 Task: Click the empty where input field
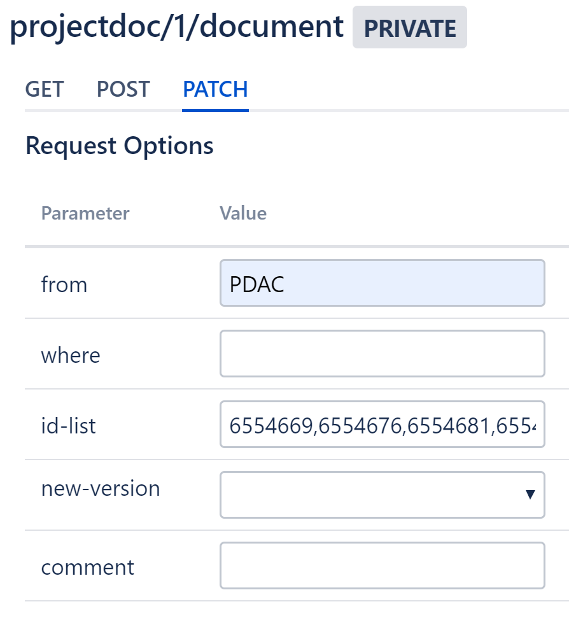[x=382, y=353]
